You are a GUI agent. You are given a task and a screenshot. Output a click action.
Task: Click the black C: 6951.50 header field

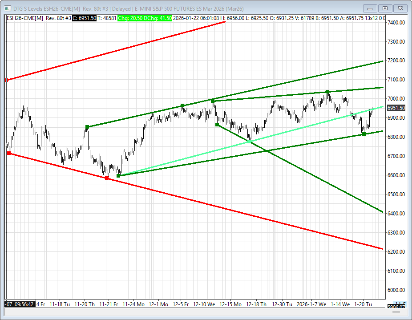coord(84,18)
